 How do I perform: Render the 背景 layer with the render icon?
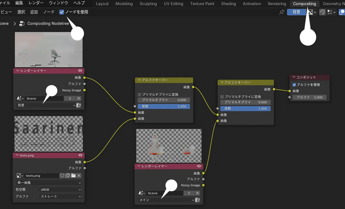click(78, 105)
